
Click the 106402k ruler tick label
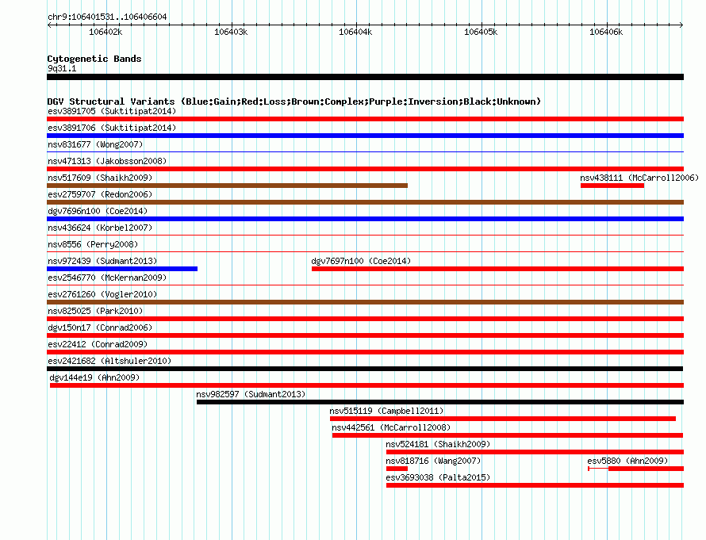coord(106,32)
